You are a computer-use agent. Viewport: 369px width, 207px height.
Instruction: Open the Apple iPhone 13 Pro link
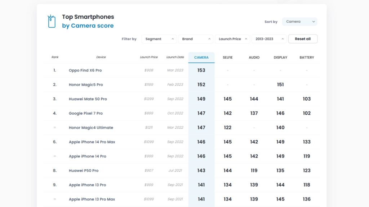[x=87, y=185]
